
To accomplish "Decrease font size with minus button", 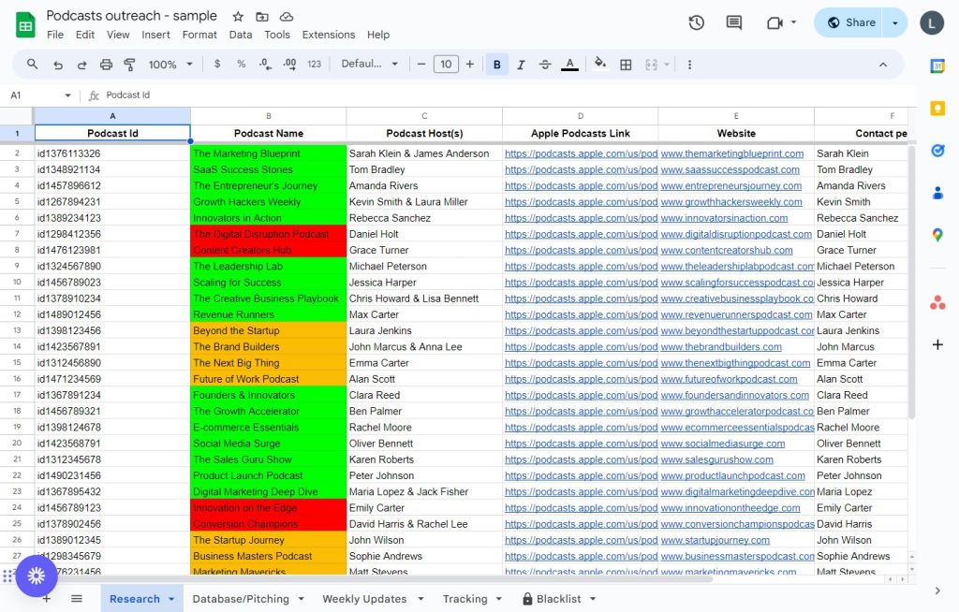I will coord(420,64).
